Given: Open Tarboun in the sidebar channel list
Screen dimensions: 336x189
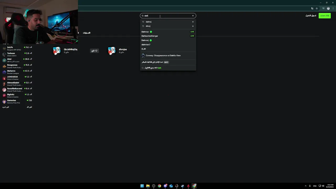Looking at the screenshot, I should [x=17, y=54].
